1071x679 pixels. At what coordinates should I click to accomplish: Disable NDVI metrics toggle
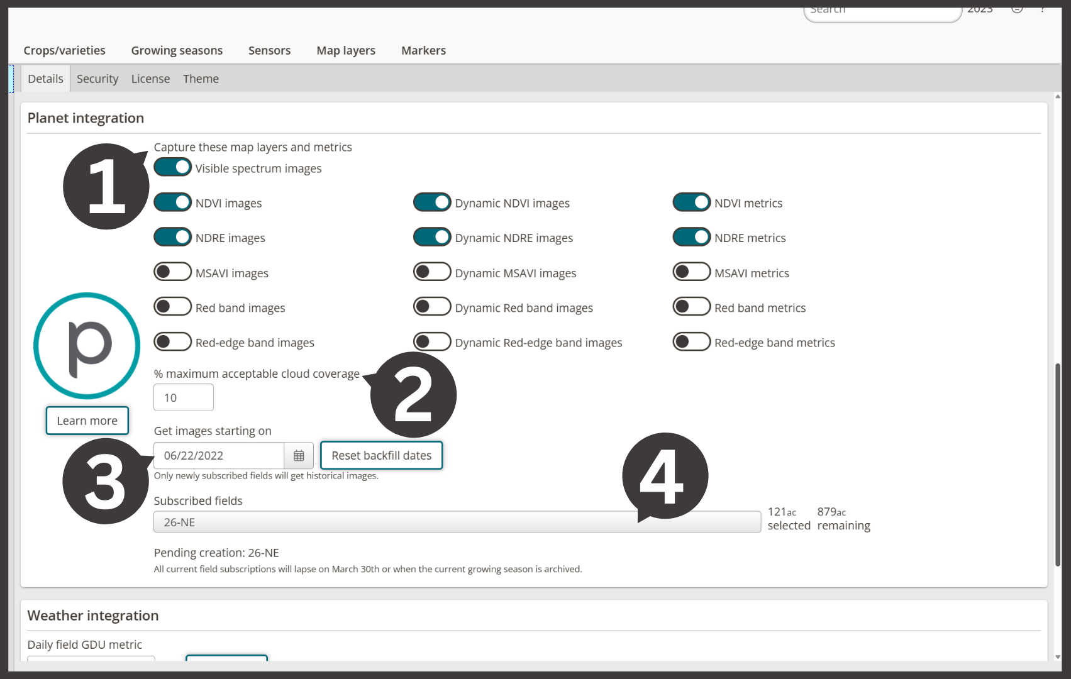tap(692, 202)
